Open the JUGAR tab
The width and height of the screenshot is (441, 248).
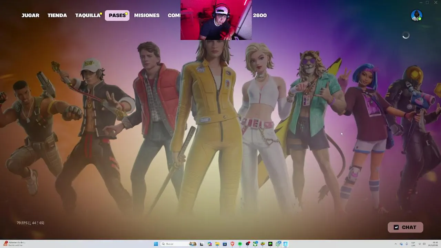pos(30,15)
